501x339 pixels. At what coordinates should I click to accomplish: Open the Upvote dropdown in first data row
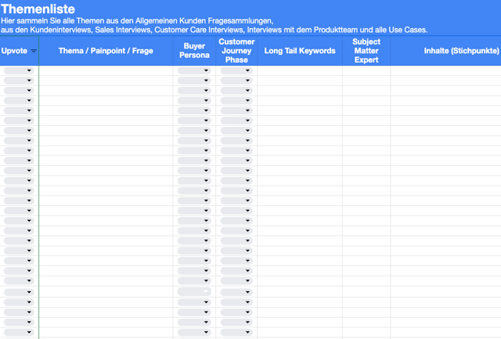(x=19, y=70)
